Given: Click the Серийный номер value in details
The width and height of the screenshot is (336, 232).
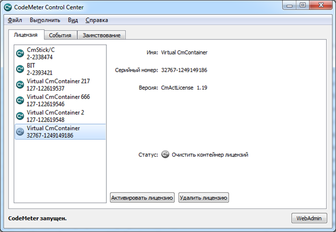Looking at the screenshot, I should coord(184,70).
